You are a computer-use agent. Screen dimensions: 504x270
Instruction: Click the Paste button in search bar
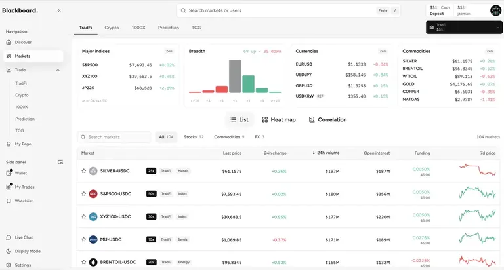(383, 10)
